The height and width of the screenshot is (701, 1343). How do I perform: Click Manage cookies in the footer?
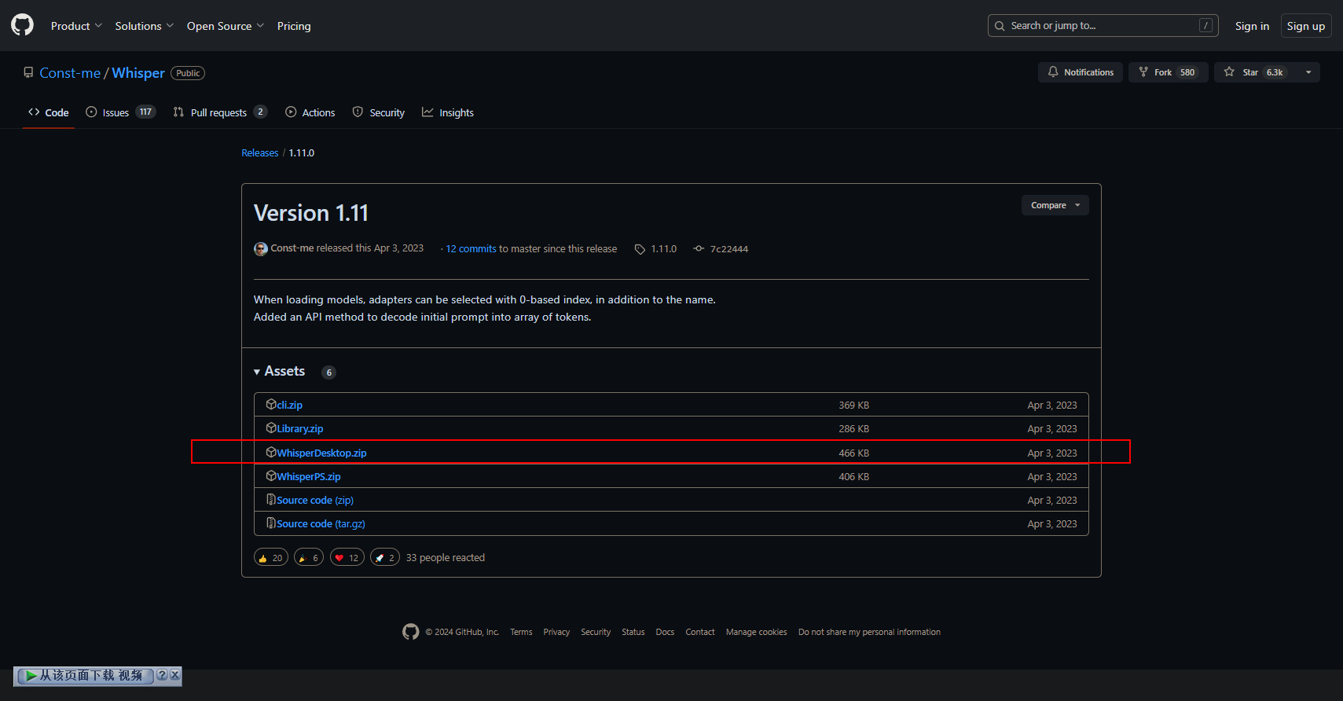757,633
